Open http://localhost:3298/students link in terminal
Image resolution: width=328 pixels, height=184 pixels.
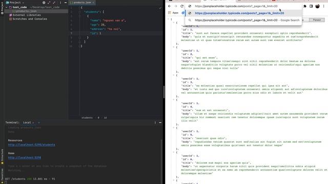pyautogui.click(x=32, y=145)
